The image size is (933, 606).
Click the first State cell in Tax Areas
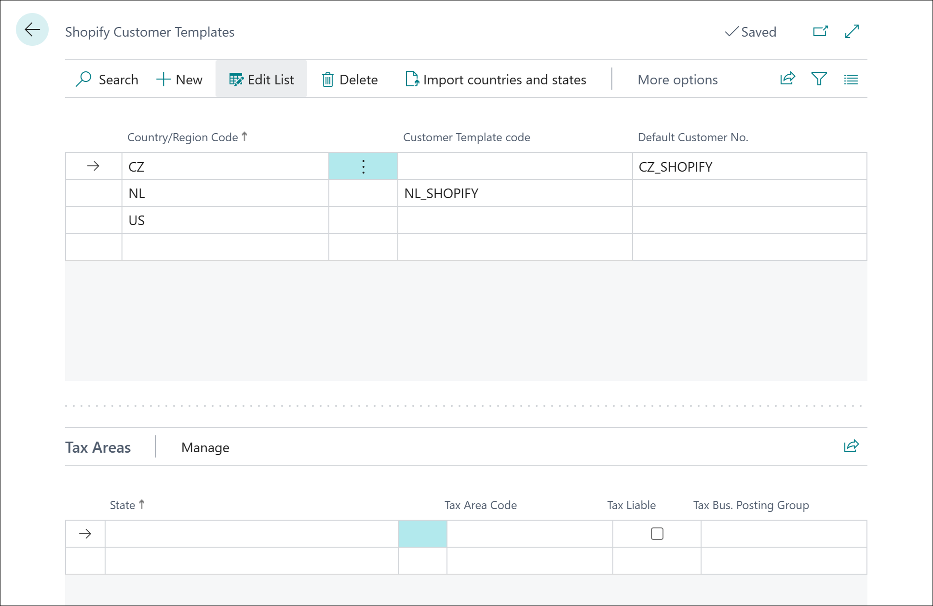coord(252,534)
